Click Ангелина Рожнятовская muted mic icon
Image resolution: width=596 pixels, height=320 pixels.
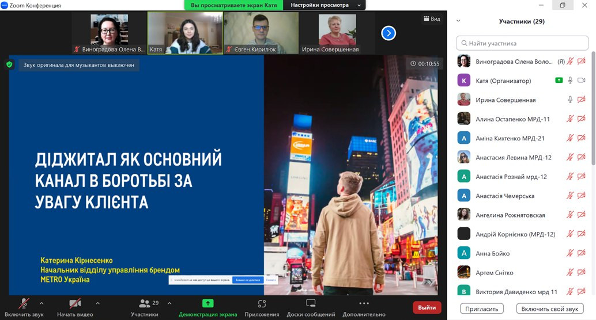(570, 215)
